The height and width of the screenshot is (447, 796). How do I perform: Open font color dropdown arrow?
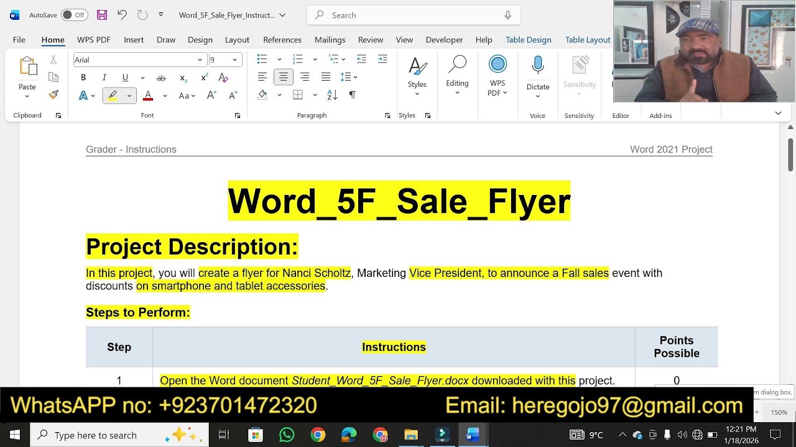[x=165, y=96]
